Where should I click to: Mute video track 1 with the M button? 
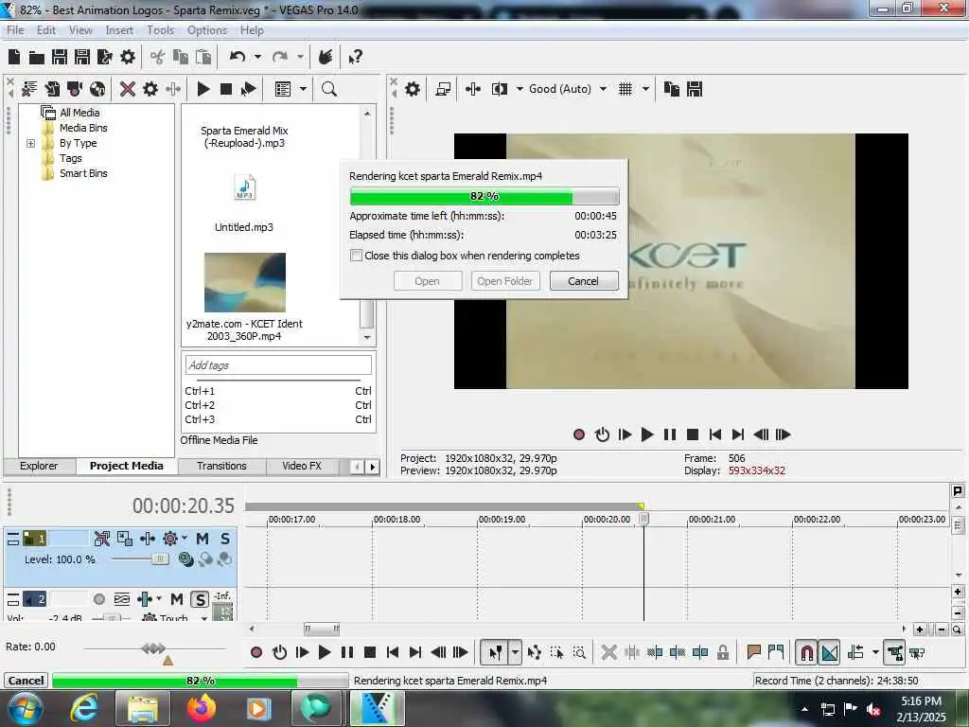click(203, 539)
